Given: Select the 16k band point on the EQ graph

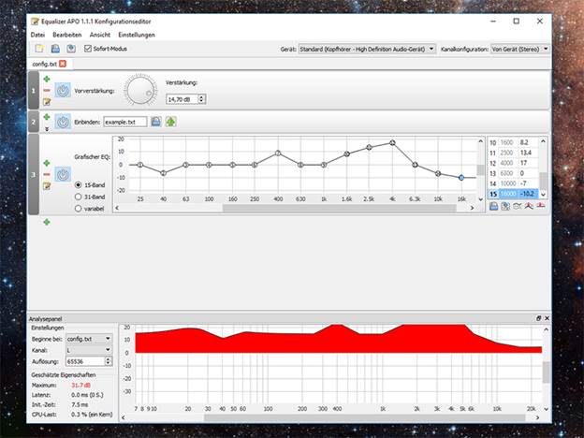Looking at the screenshot, I should point(460,177).
